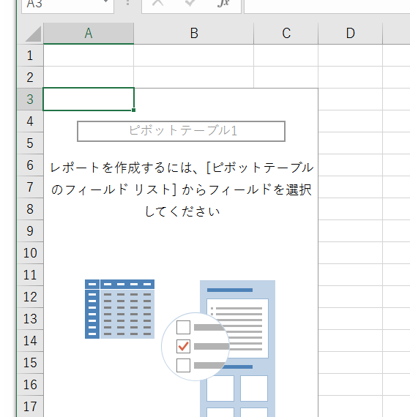Select cell B1

tap(194, 56)
